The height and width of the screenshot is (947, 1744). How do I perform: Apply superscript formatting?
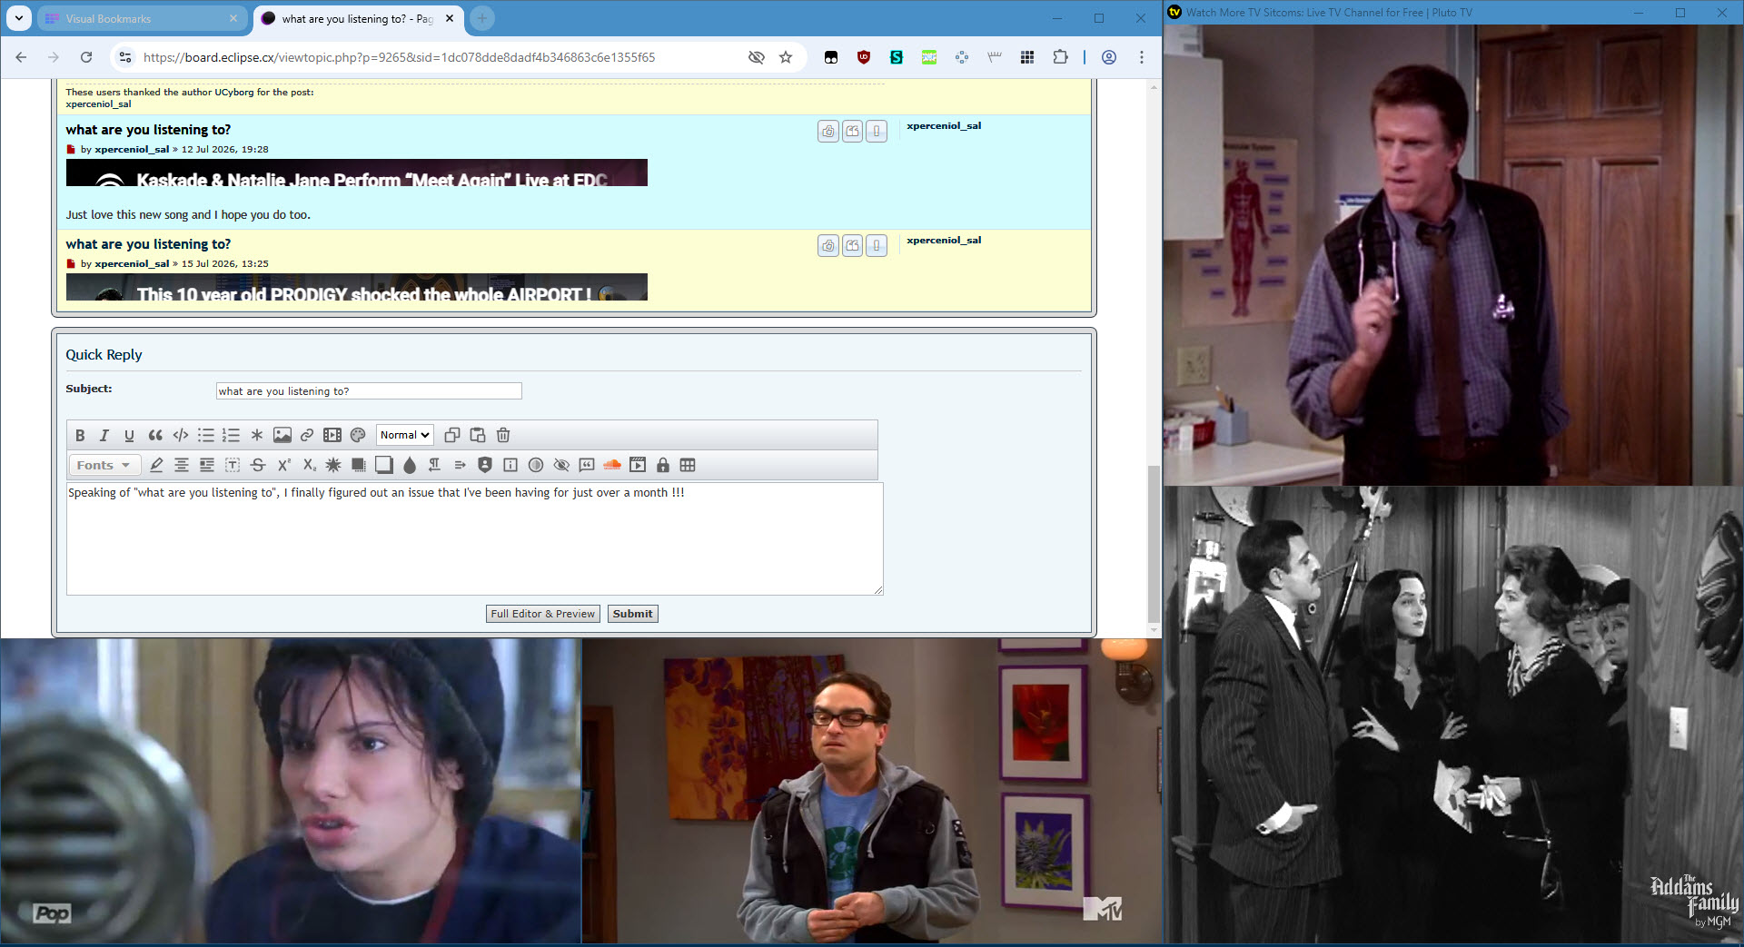(283, 465)
